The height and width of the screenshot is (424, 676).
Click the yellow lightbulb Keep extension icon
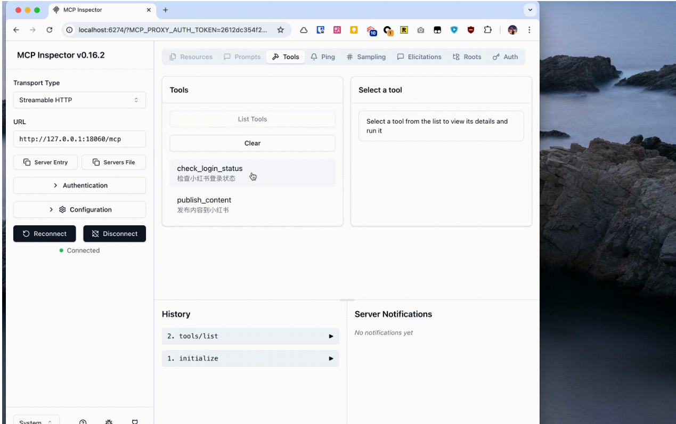(354, 30)
